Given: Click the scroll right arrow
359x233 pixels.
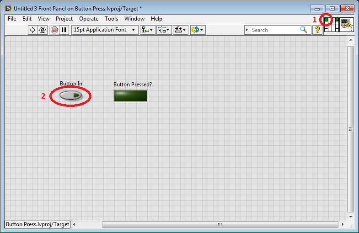Looking at the screenshot, I should tap(343, 224).
